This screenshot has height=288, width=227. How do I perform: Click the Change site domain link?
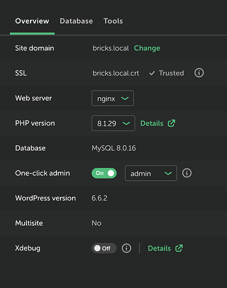coord(147,48)
